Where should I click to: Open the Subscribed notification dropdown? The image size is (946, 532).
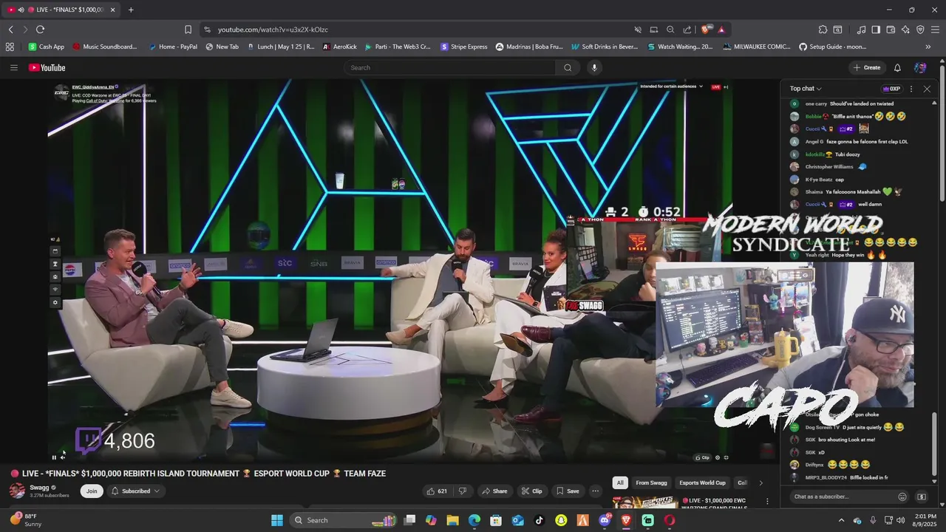coord(135,491)
